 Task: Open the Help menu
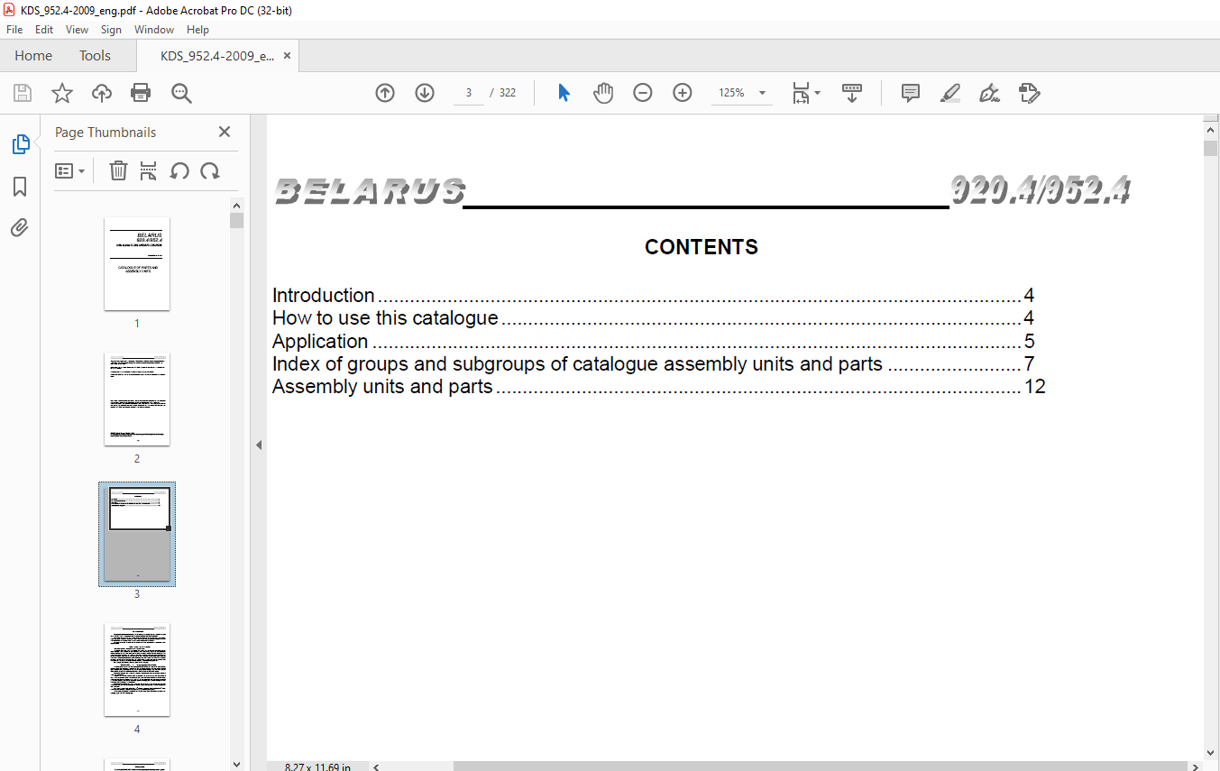197,30
